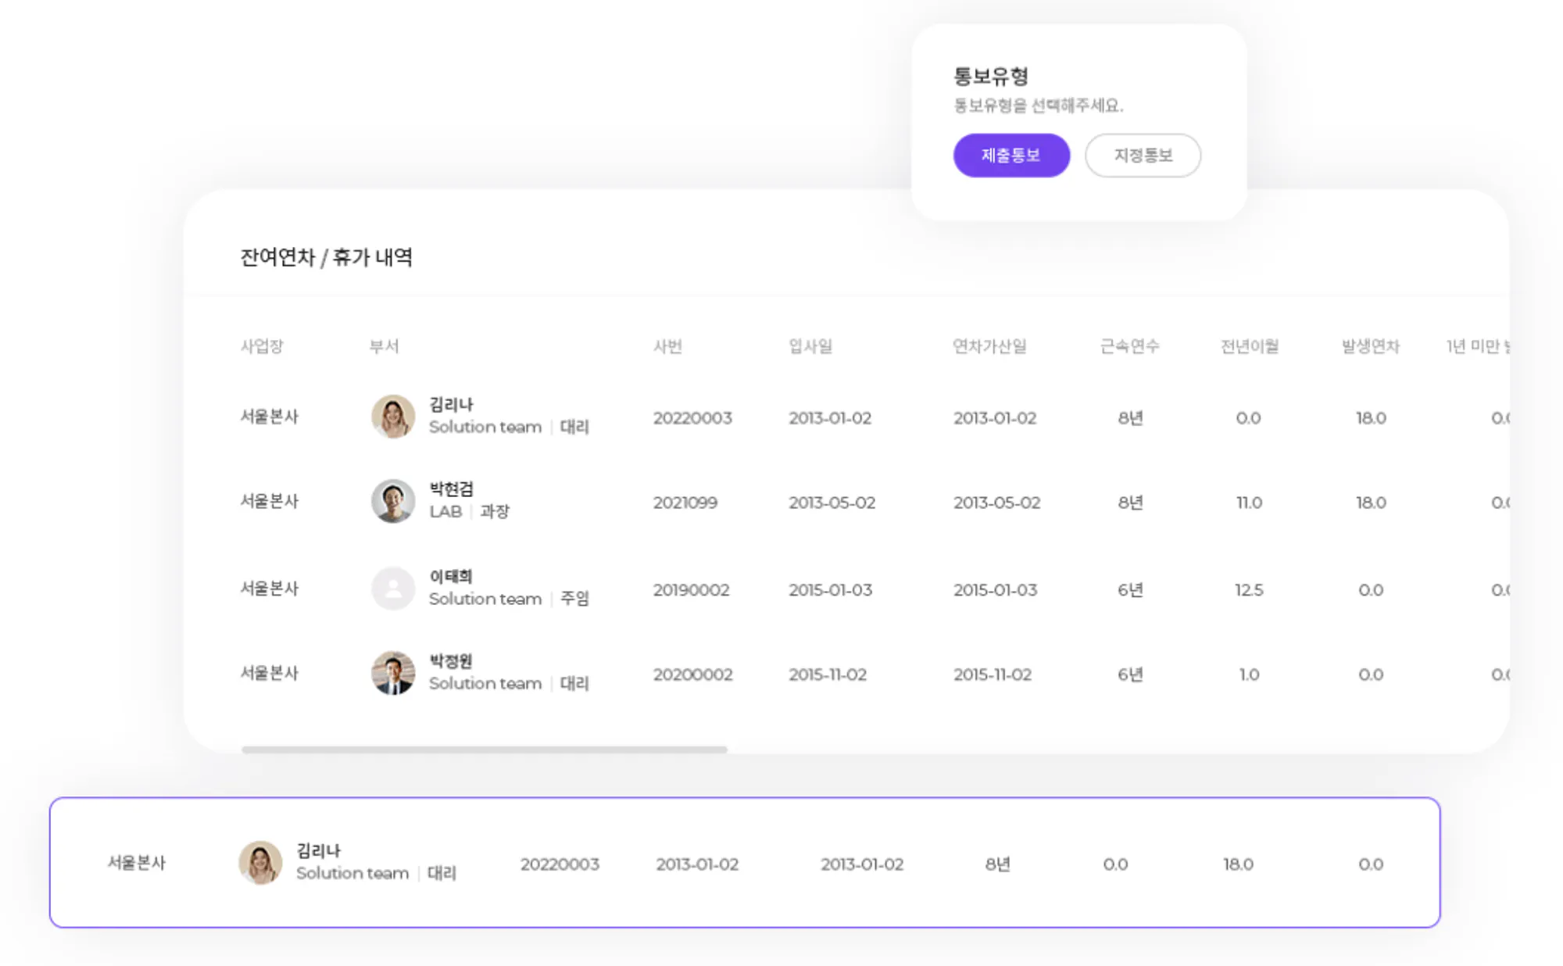
Task: Click the name 이태희
Action: pyautogui.click(x=451, y=577)
